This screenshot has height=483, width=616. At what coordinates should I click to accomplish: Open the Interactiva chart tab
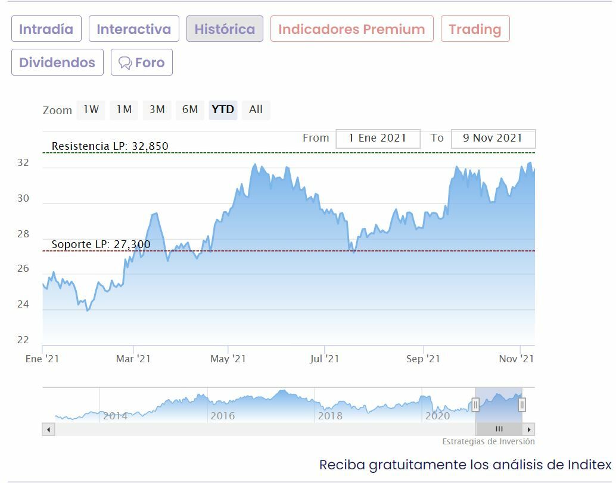(x=133, y=29)
